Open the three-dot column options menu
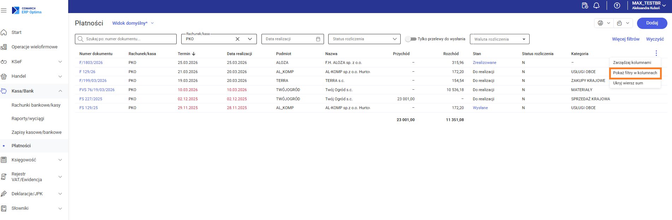Screen dimensions: 672x220 [656, 53]
